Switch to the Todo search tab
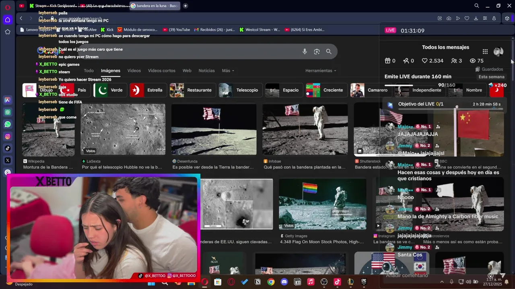This screenshot has width=515, height=289. pyautogui.click(x=89, y=71)
